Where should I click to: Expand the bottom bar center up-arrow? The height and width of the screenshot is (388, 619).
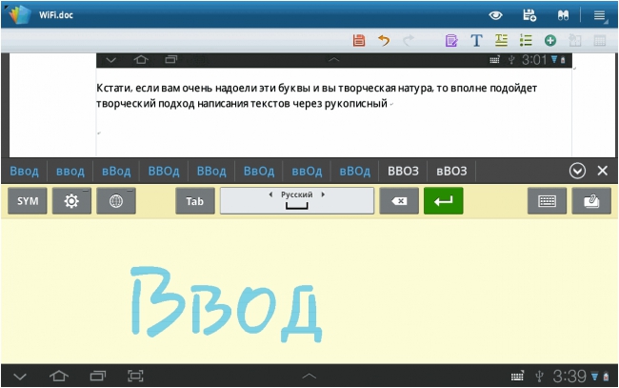[x=309, y=376]
